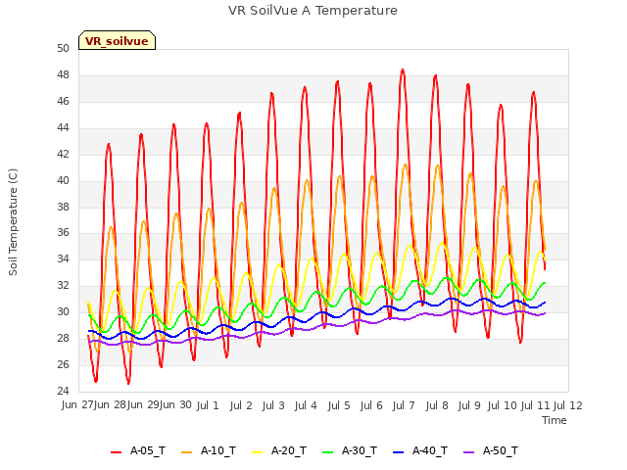
Task: Click the Soil Temperature (C) axis label
Action: click(x=13, y=222)
